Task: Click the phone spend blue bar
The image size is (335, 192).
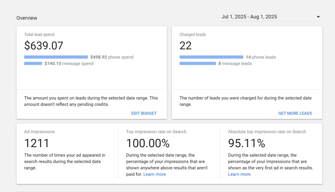Action: point(56,57)
